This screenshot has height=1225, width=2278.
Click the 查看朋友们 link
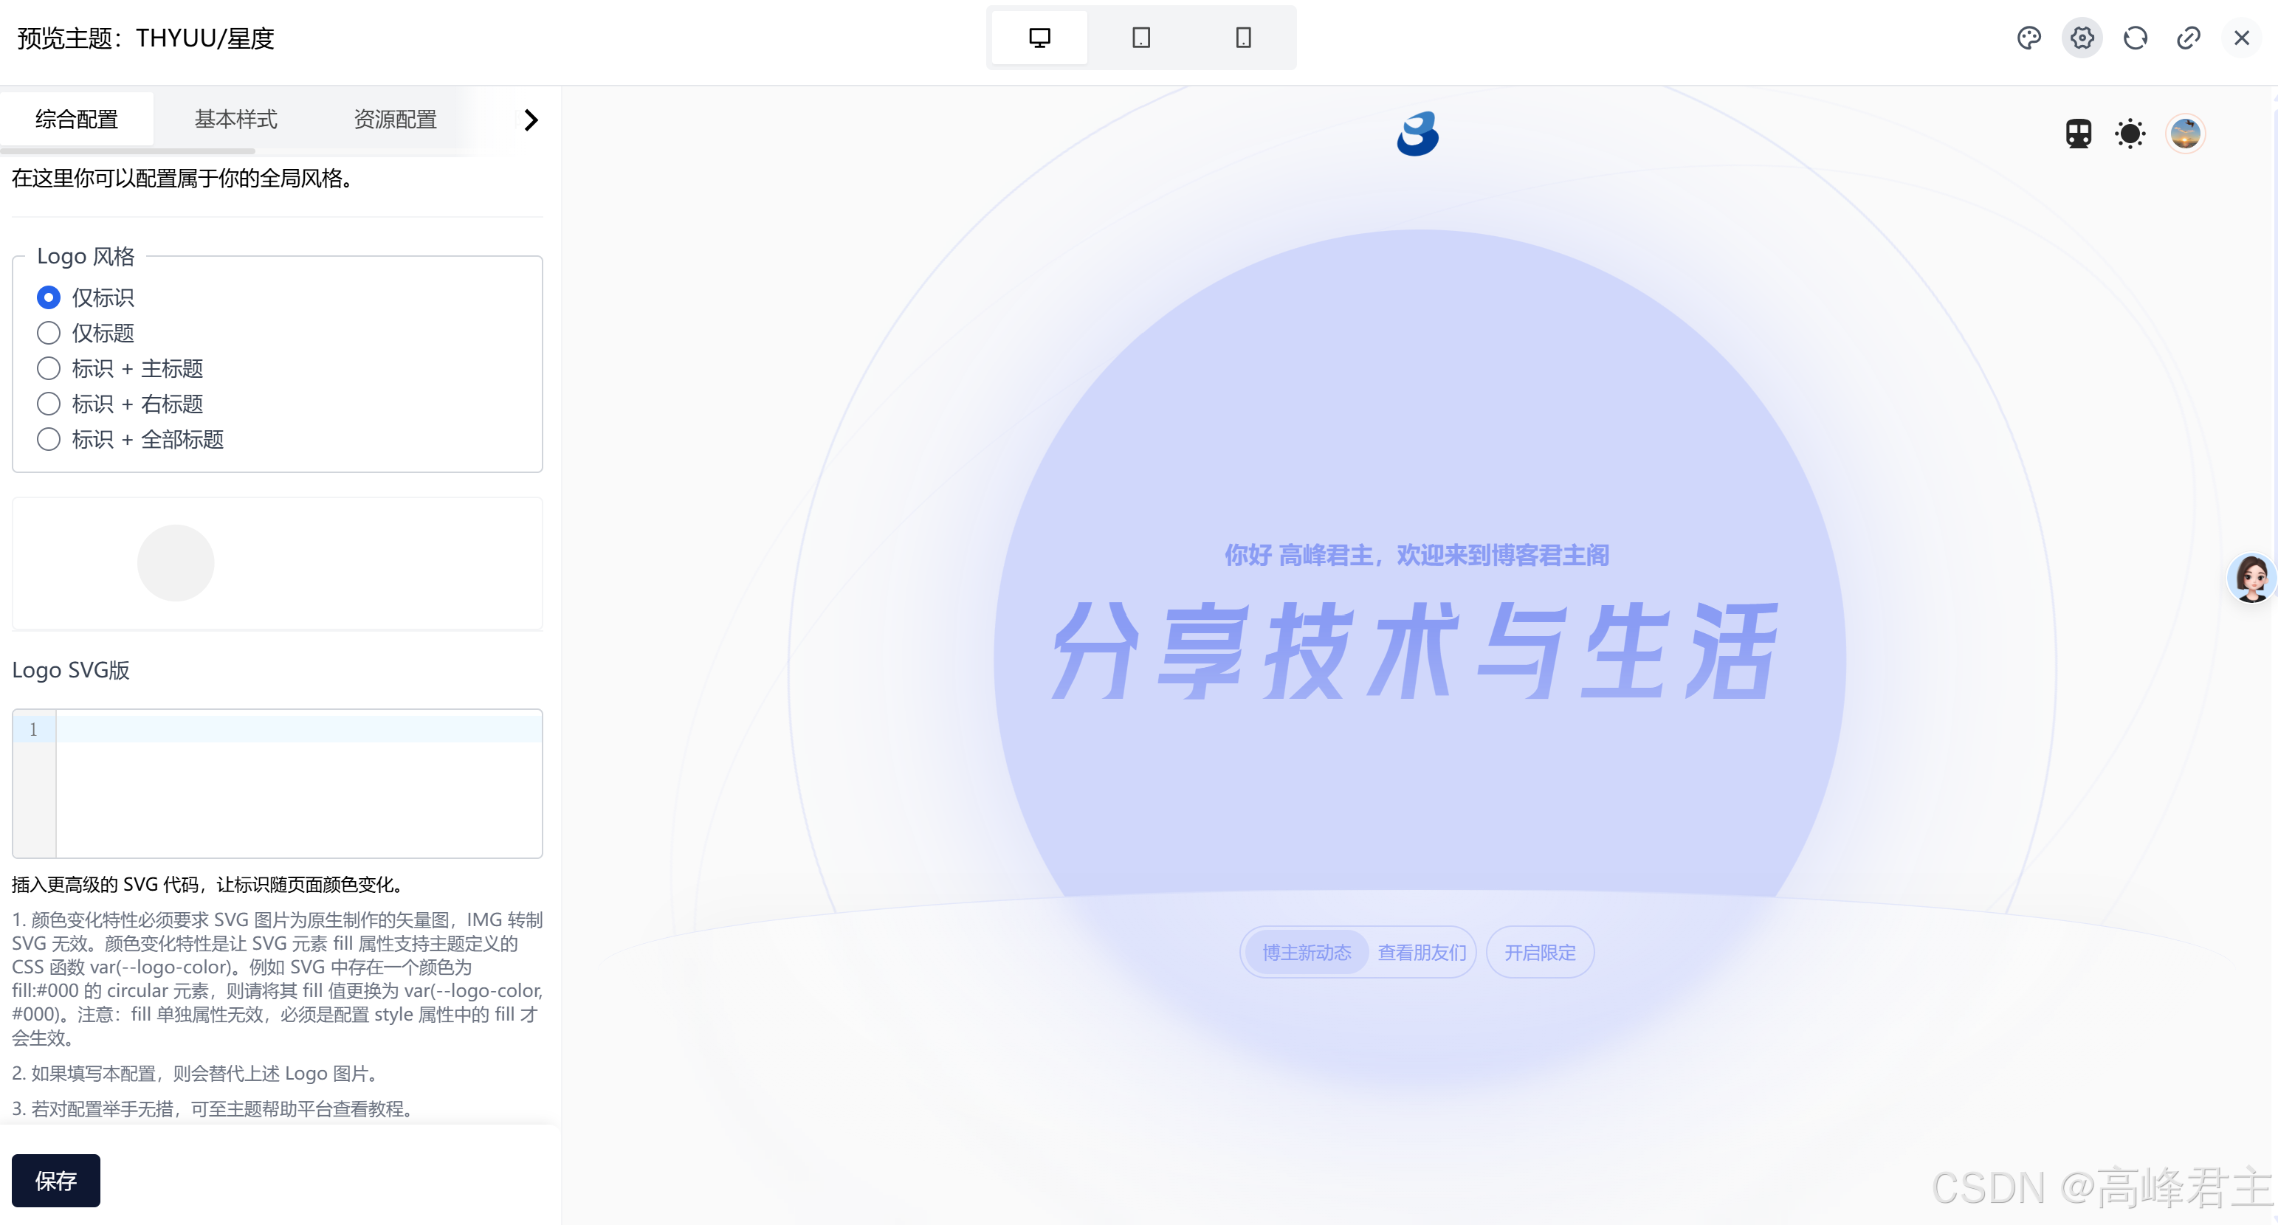[x=1421, y=953]
